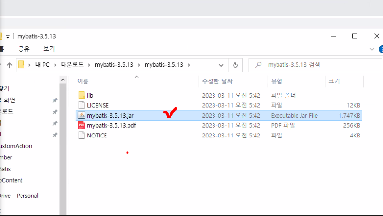Maximize the mybatis-3.5.13 window
This screenshot has height=216, width=383.
click(x=355, y=36)
